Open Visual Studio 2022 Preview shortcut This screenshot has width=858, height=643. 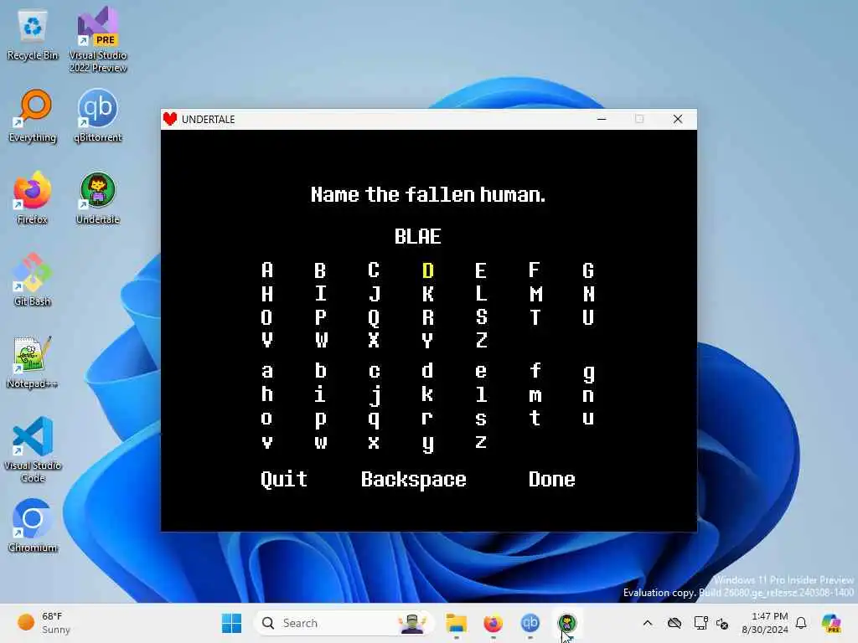[98, 39]
